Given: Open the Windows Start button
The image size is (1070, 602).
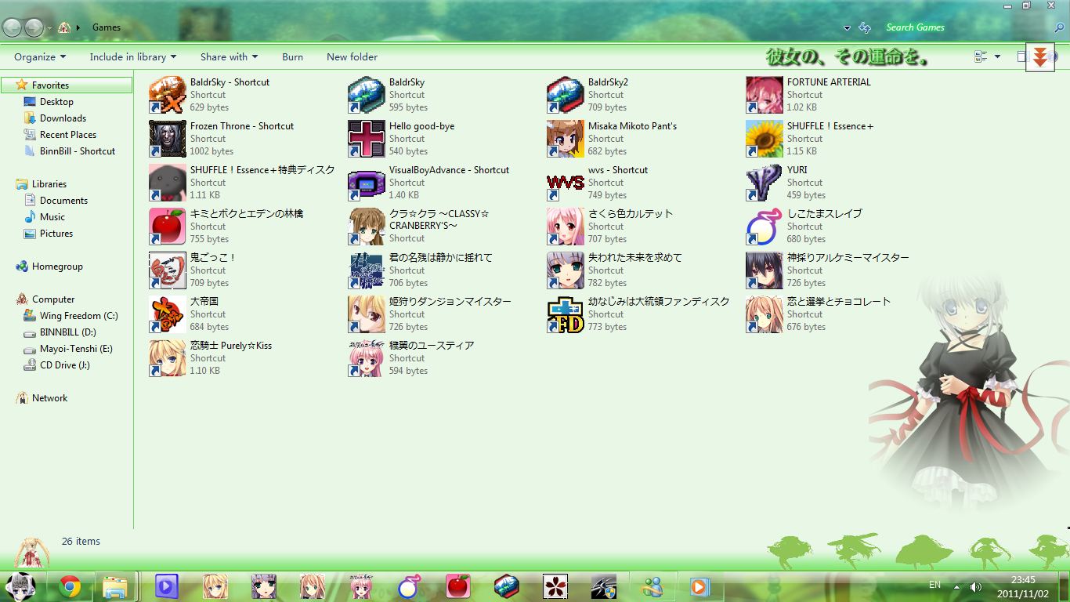Looking at the screenshot, I should tap(21, 586).
